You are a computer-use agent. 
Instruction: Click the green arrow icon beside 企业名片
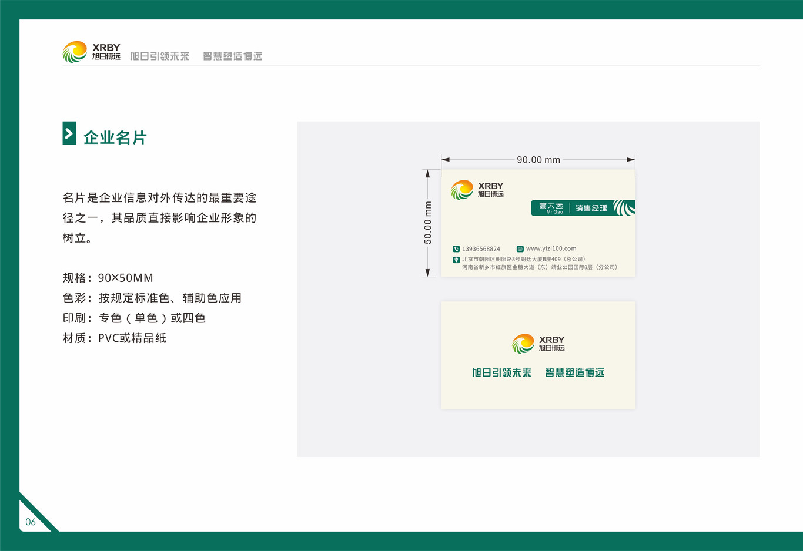tap(69, 133)
